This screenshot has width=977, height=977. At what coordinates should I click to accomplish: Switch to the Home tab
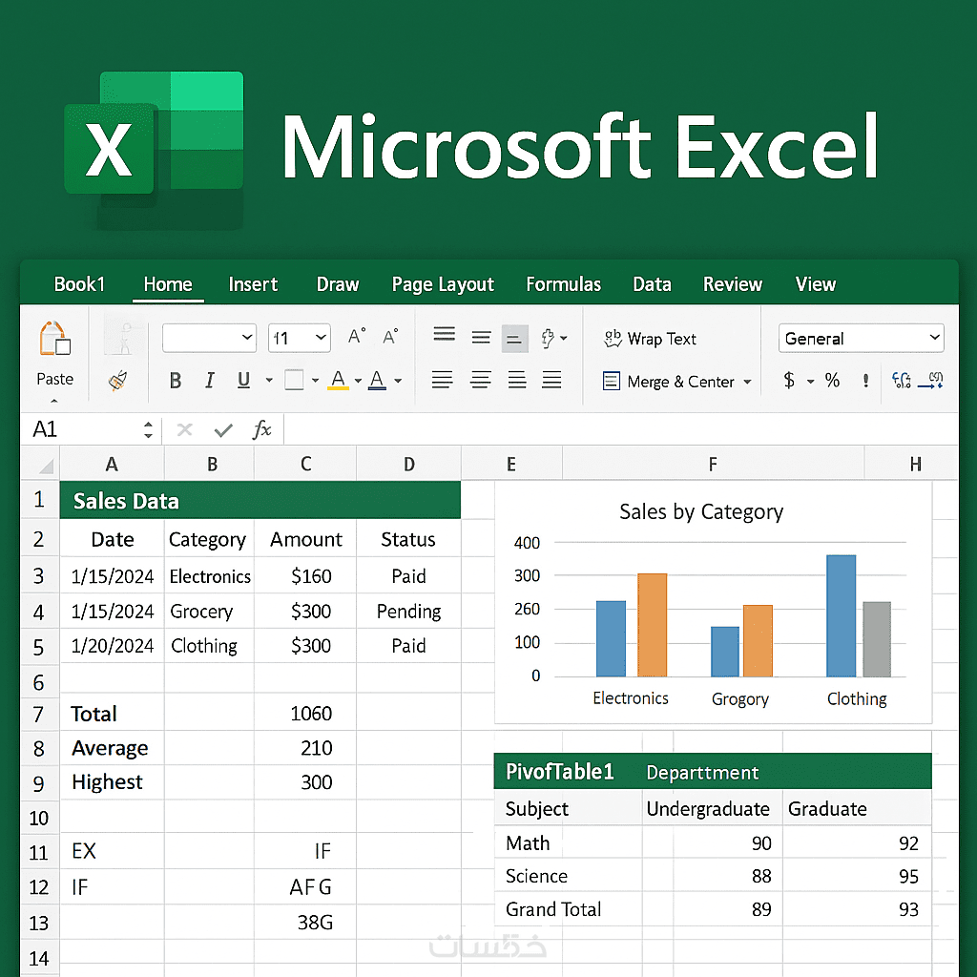[x=168, y=284]
